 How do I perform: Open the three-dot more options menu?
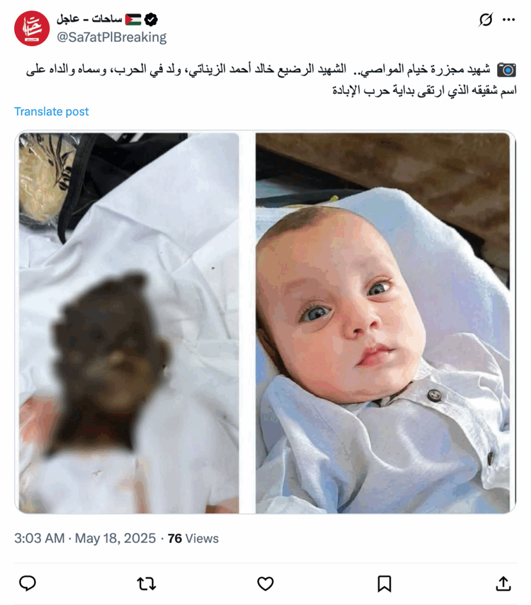[509, 19]
